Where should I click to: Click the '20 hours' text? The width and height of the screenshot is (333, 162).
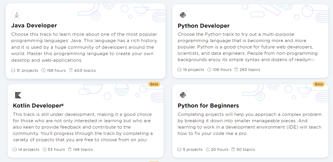click(x=220, y=150)
